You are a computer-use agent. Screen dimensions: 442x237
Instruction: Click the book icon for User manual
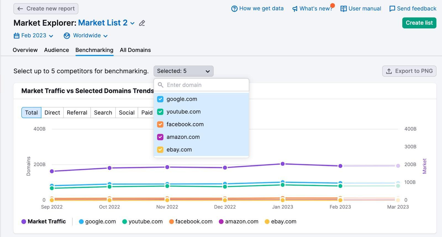point(343,9)
